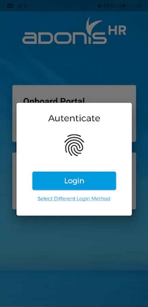Tap the vibrate mode icon in status bar
The image size is (148, 307).
pyautogui.click(x=105, y=6)
